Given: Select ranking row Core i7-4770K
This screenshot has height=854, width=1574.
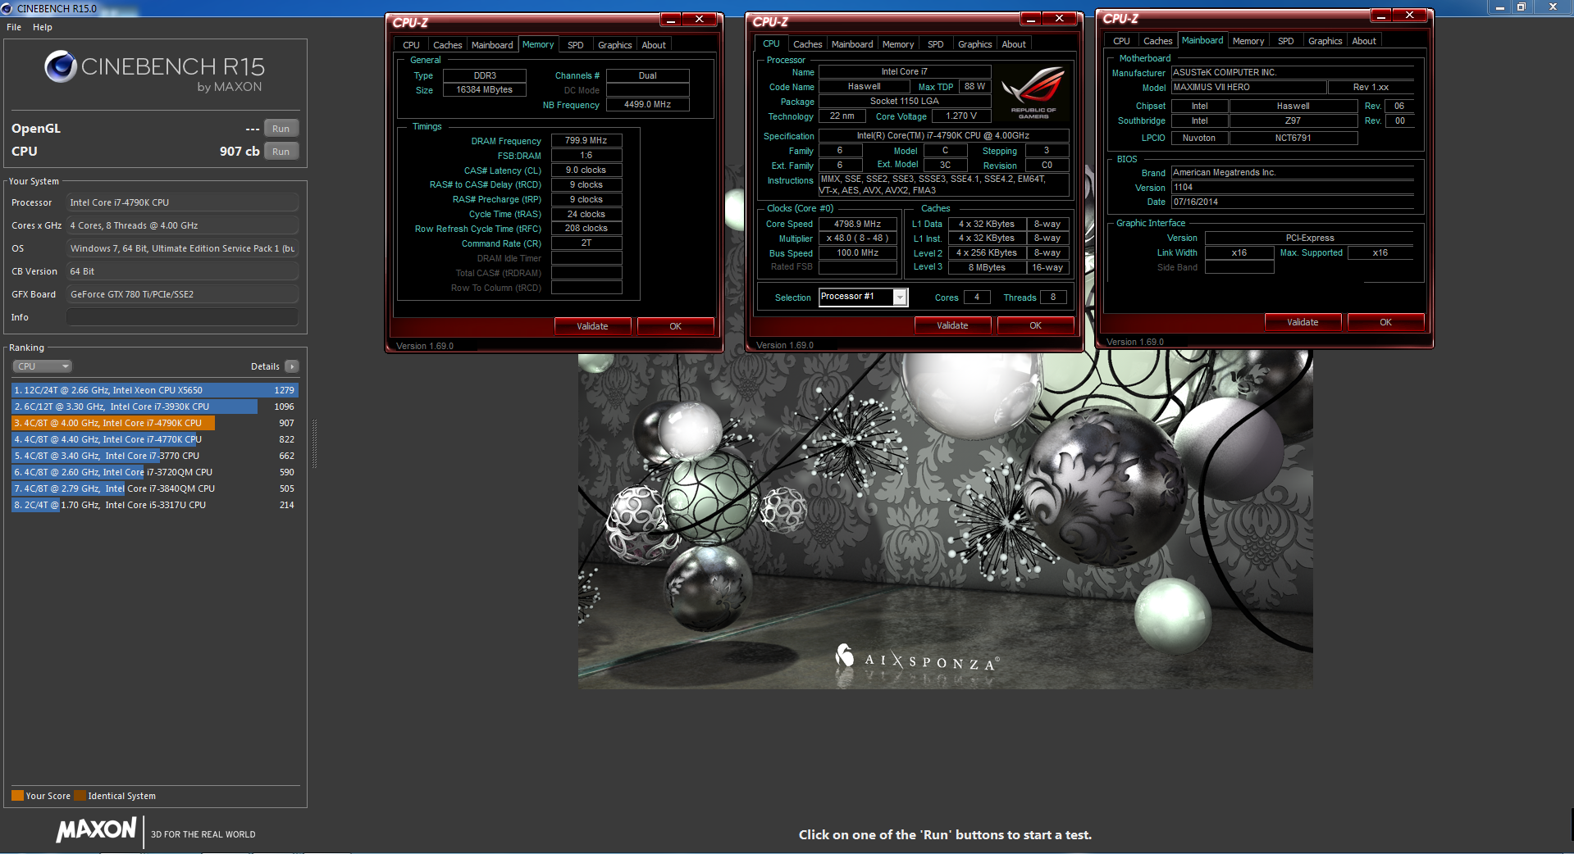Looking at the screenshot, I should (154, 439).
